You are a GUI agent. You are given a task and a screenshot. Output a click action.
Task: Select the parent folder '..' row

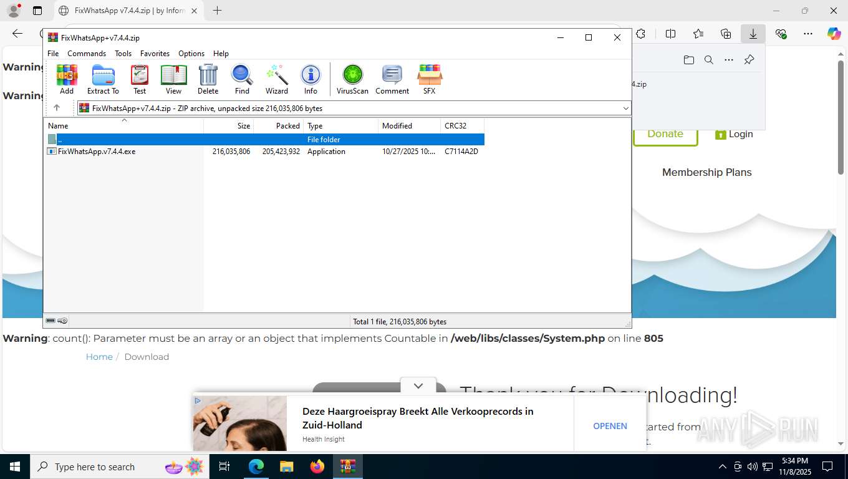pos(264,139)
